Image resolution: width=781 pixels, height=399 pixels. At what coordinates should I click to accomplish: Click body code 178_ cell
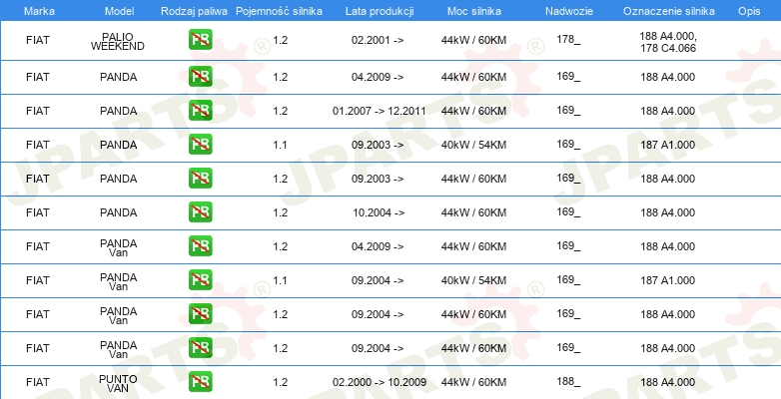569,40
